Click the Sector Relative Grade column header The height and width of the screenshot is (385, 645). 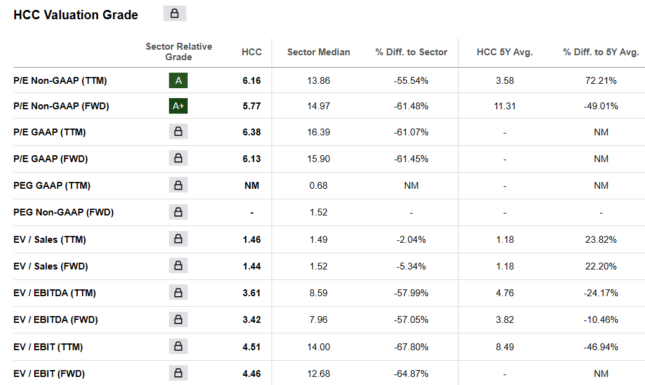tap(179, 52)
